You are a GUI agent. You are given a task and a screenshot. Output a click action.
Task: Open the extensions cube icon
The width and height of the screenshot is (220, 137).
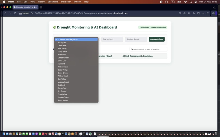pyautogui.click(x=213, y=13)
